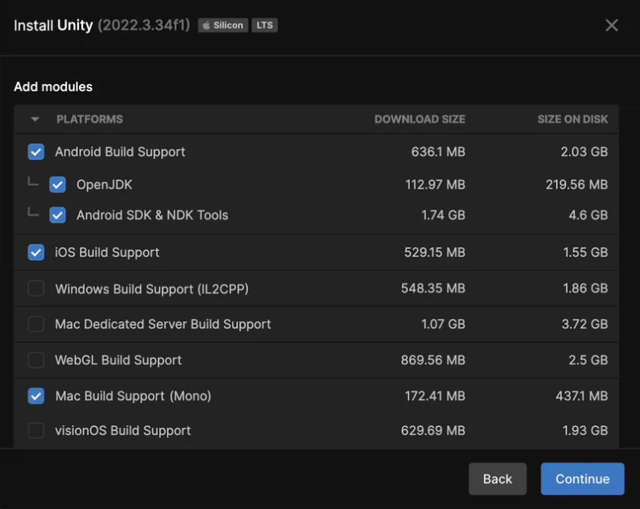Uncheck Android SDK & NDK Tools
Image resolution: width=640 pixels, height=509 pixels.
point(58,215)
